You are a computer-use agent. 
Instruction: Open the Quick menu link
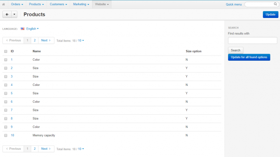click(x=234, y=4)
